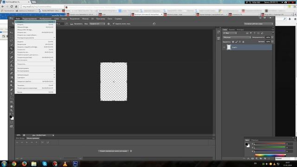Select the Brush tool
Viewport: 297px width, 167px height.
pyautogui.click(x=11, y=61)
